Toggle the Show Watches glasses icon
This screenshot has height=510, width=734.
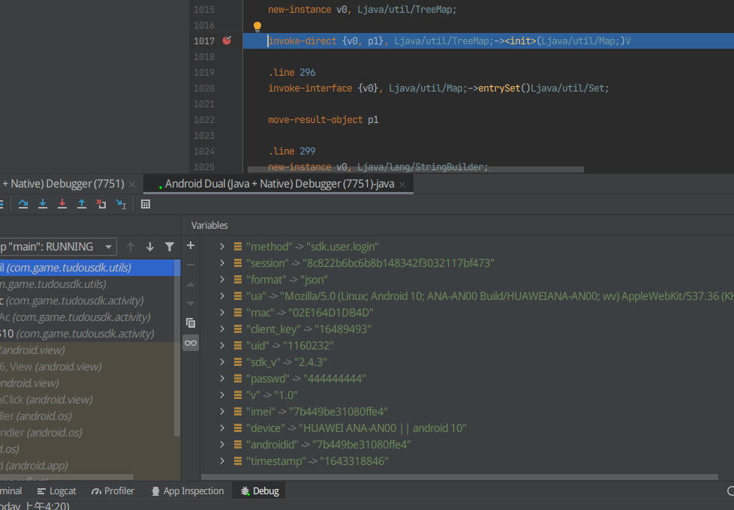[191, 343]
